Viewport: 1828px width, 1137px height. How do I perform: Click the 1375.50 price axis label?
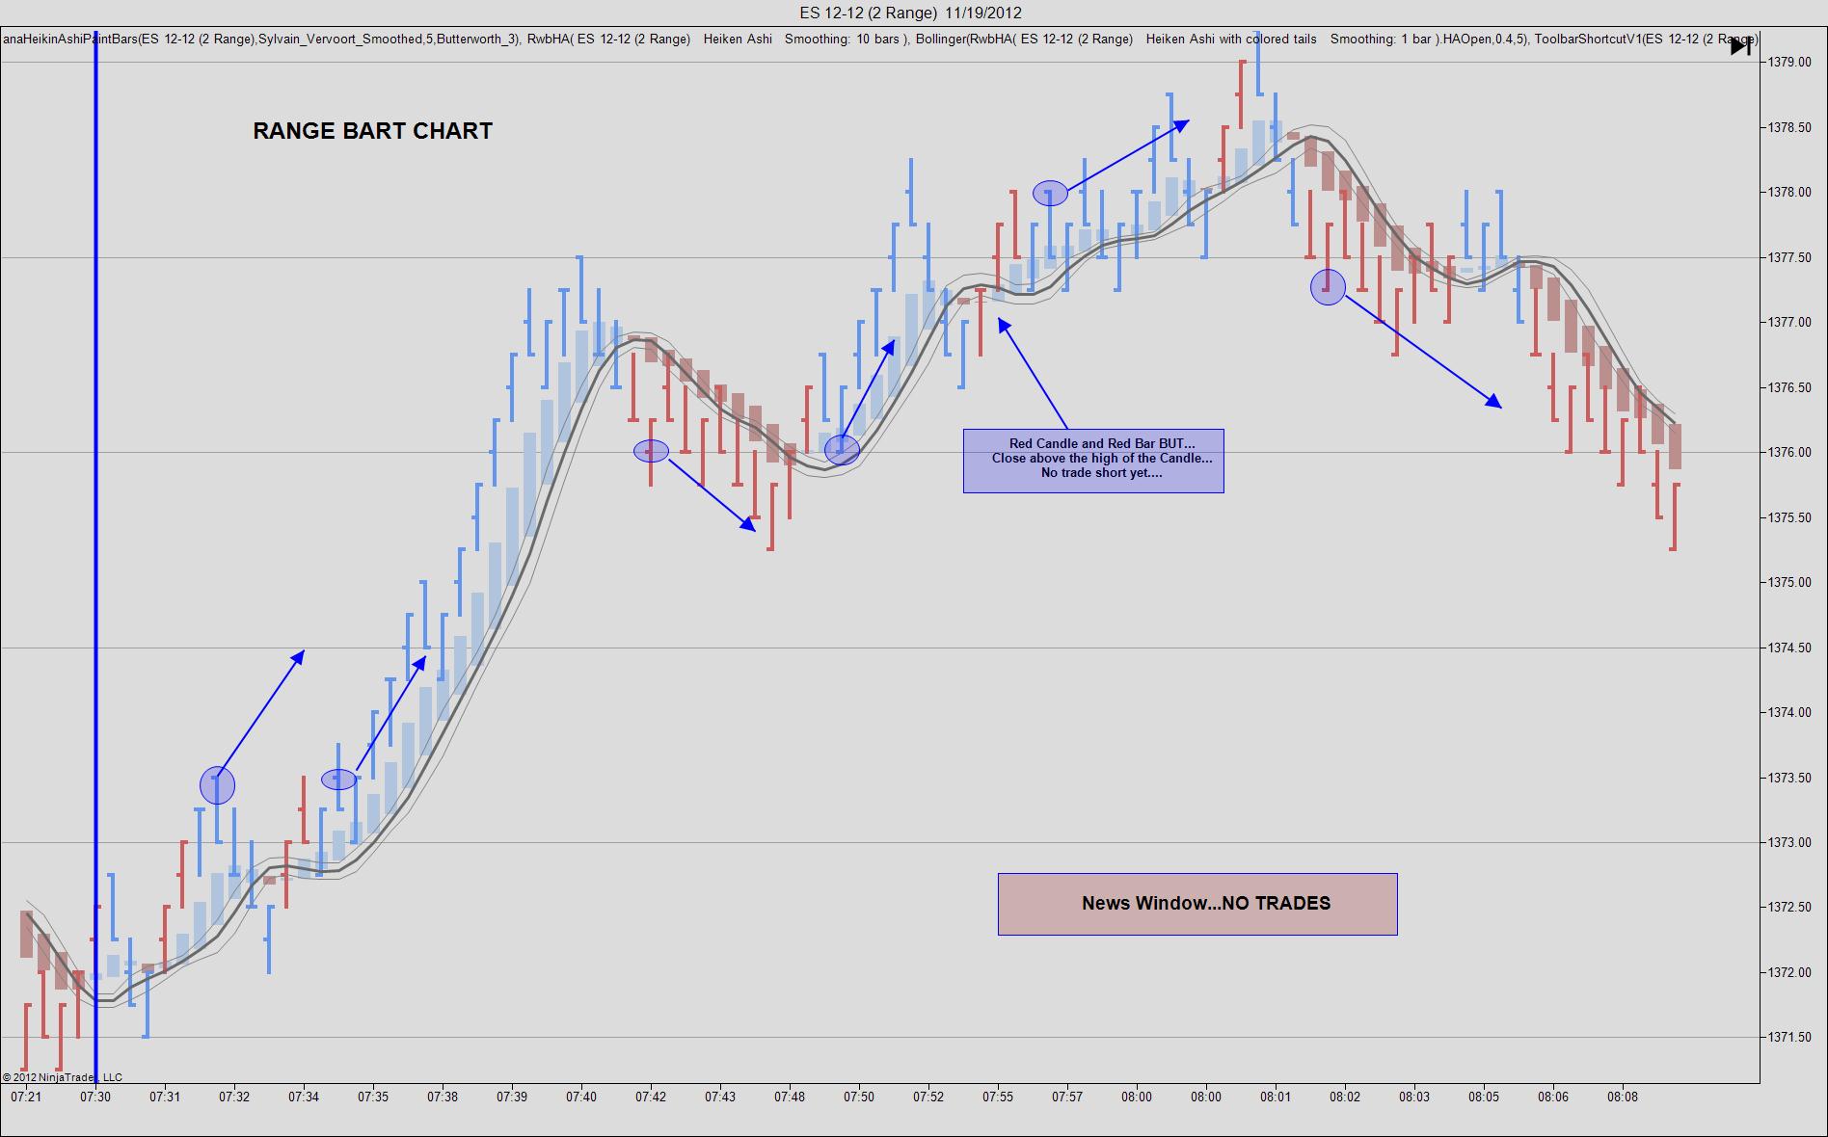1788,517
